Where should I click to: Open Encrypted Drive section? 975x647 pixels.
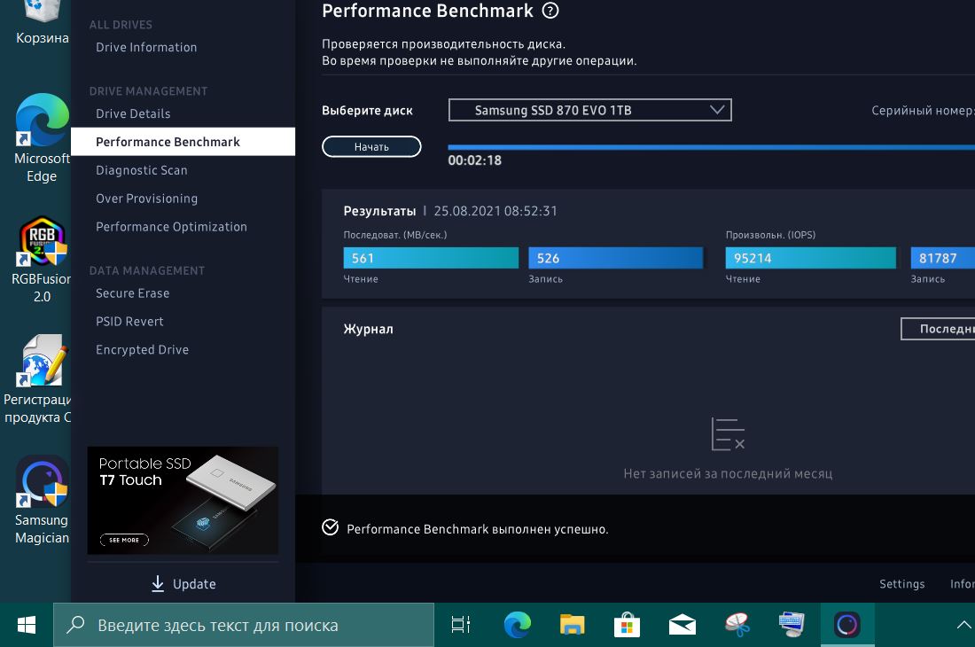tap(142, 350)
